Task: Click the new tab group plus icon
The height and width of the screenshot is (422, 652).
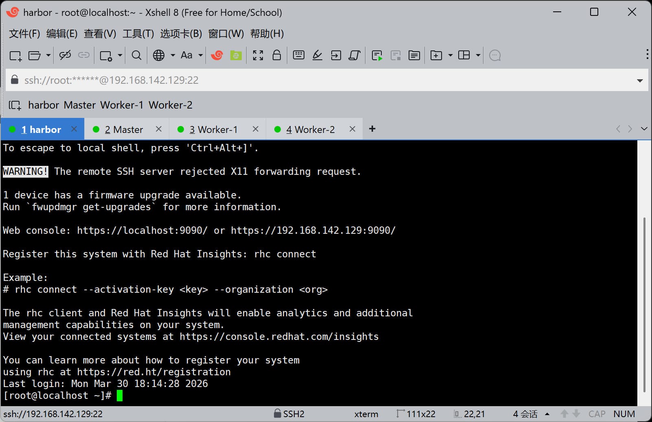Action: click(436, 55)
